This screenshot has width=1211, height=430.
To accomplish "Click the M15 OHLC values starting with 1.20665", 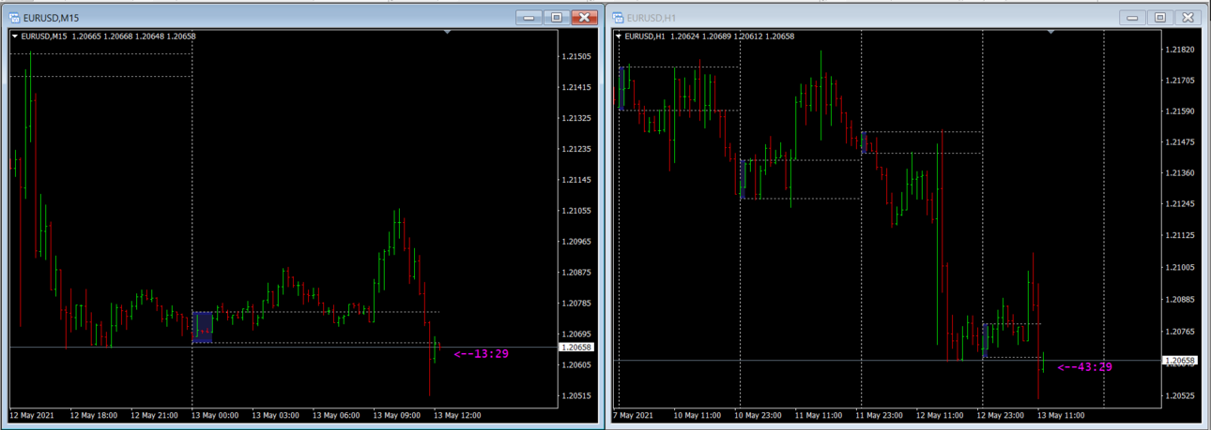I will [134, 37].
